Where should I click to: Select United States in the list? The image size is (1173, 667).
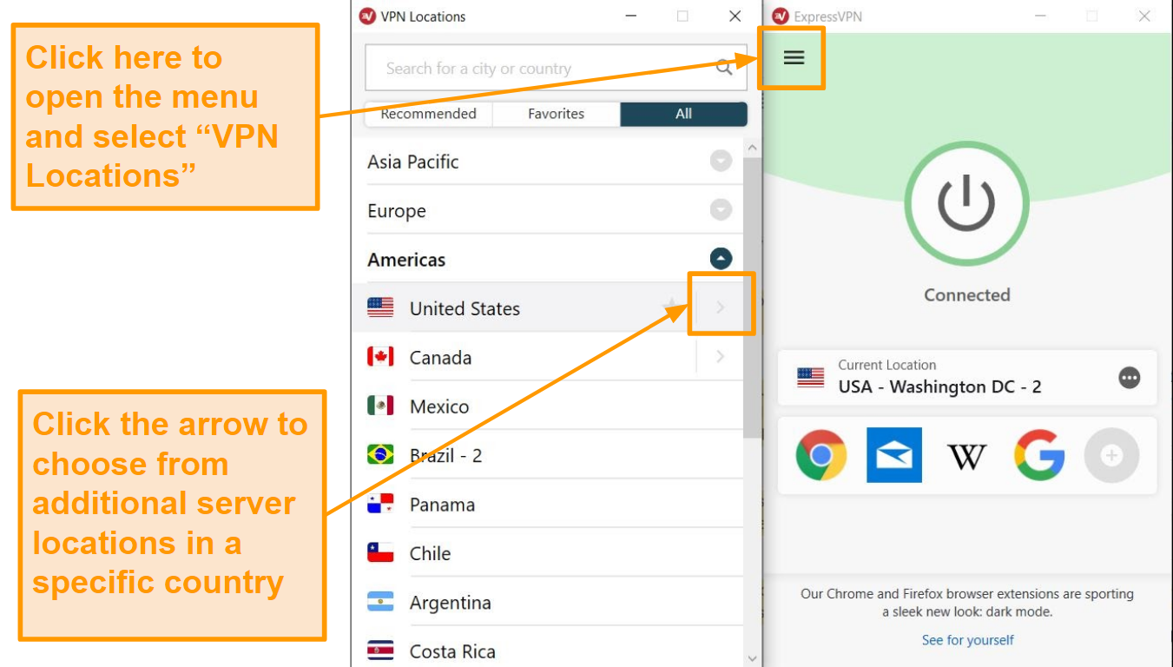click(x=548, y=308)
